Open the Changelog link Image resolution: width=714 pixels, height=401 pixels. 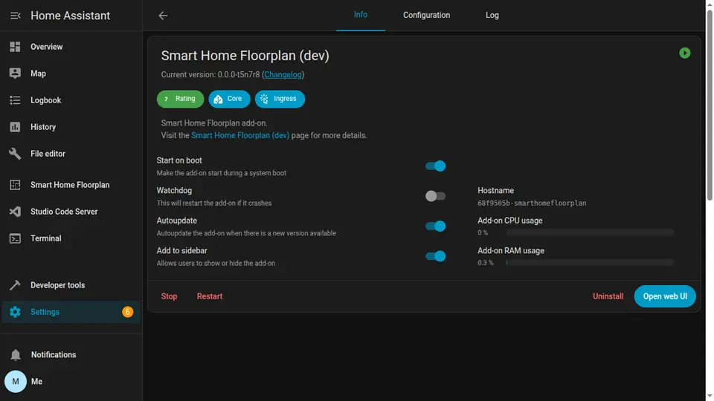(x=283, y=74)
